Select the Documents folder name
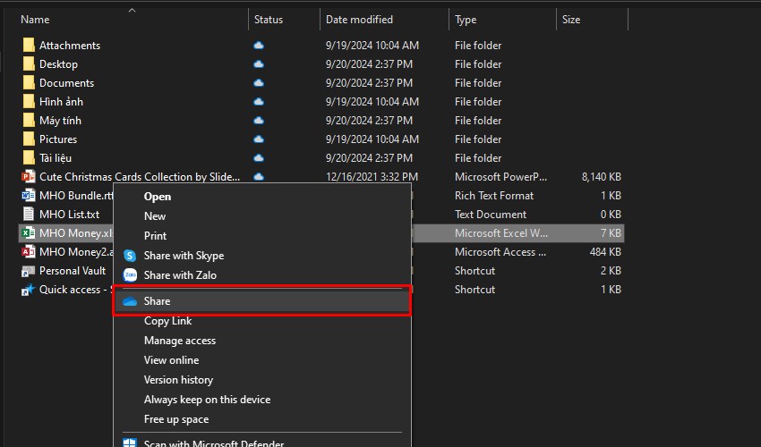This screenshot has width=761, height=447. click(x=67, y=83)
